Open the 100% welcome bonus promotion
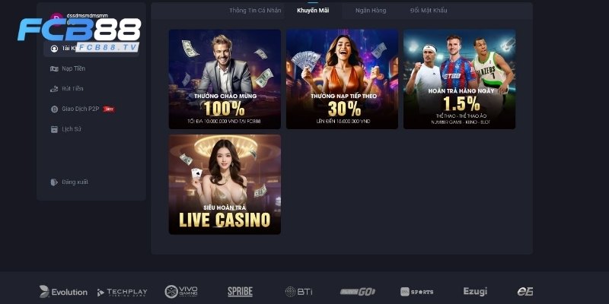609x304 pixels. point(225,79)
